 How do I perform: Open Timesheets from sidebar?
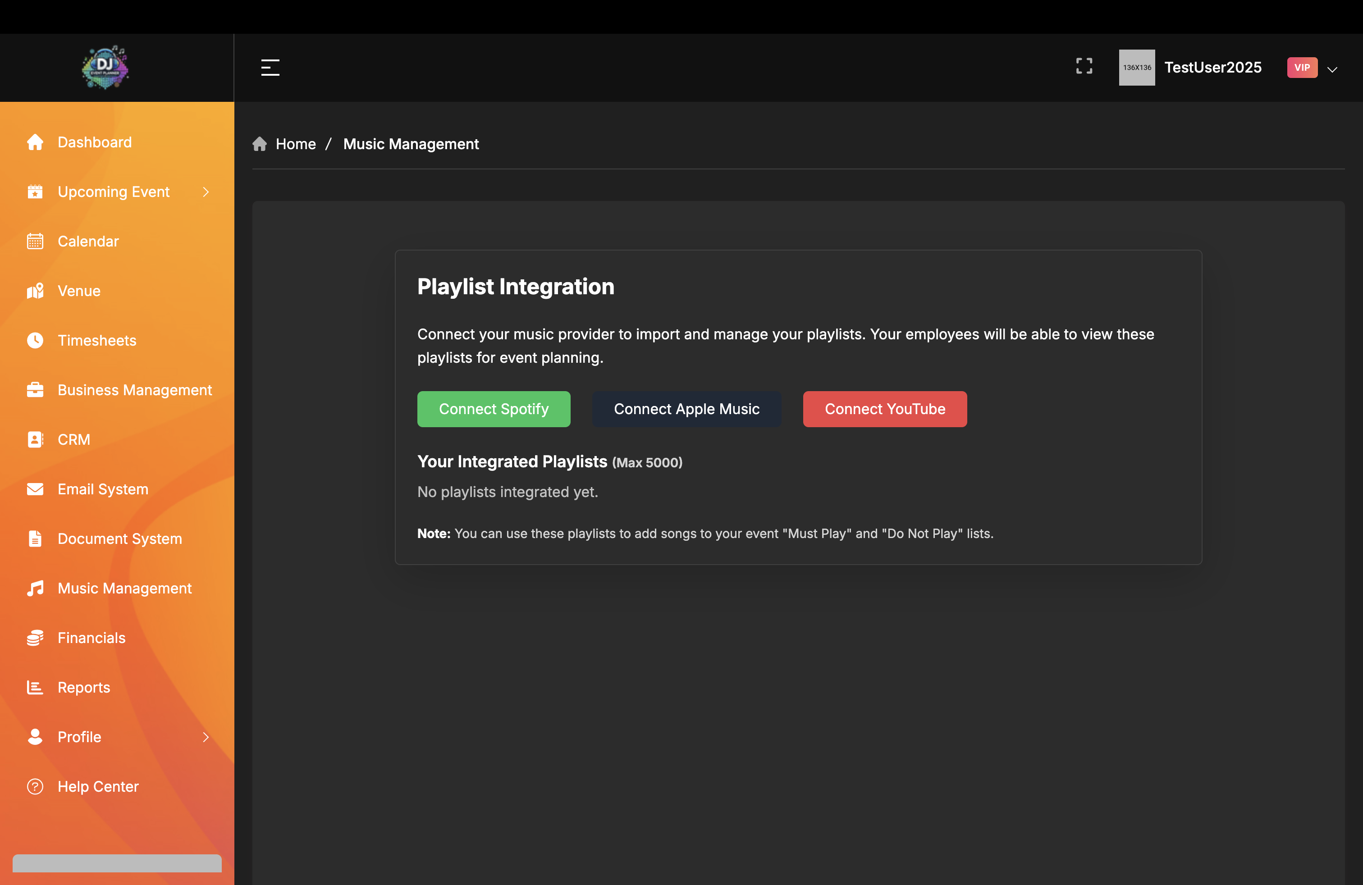[97, 341]
